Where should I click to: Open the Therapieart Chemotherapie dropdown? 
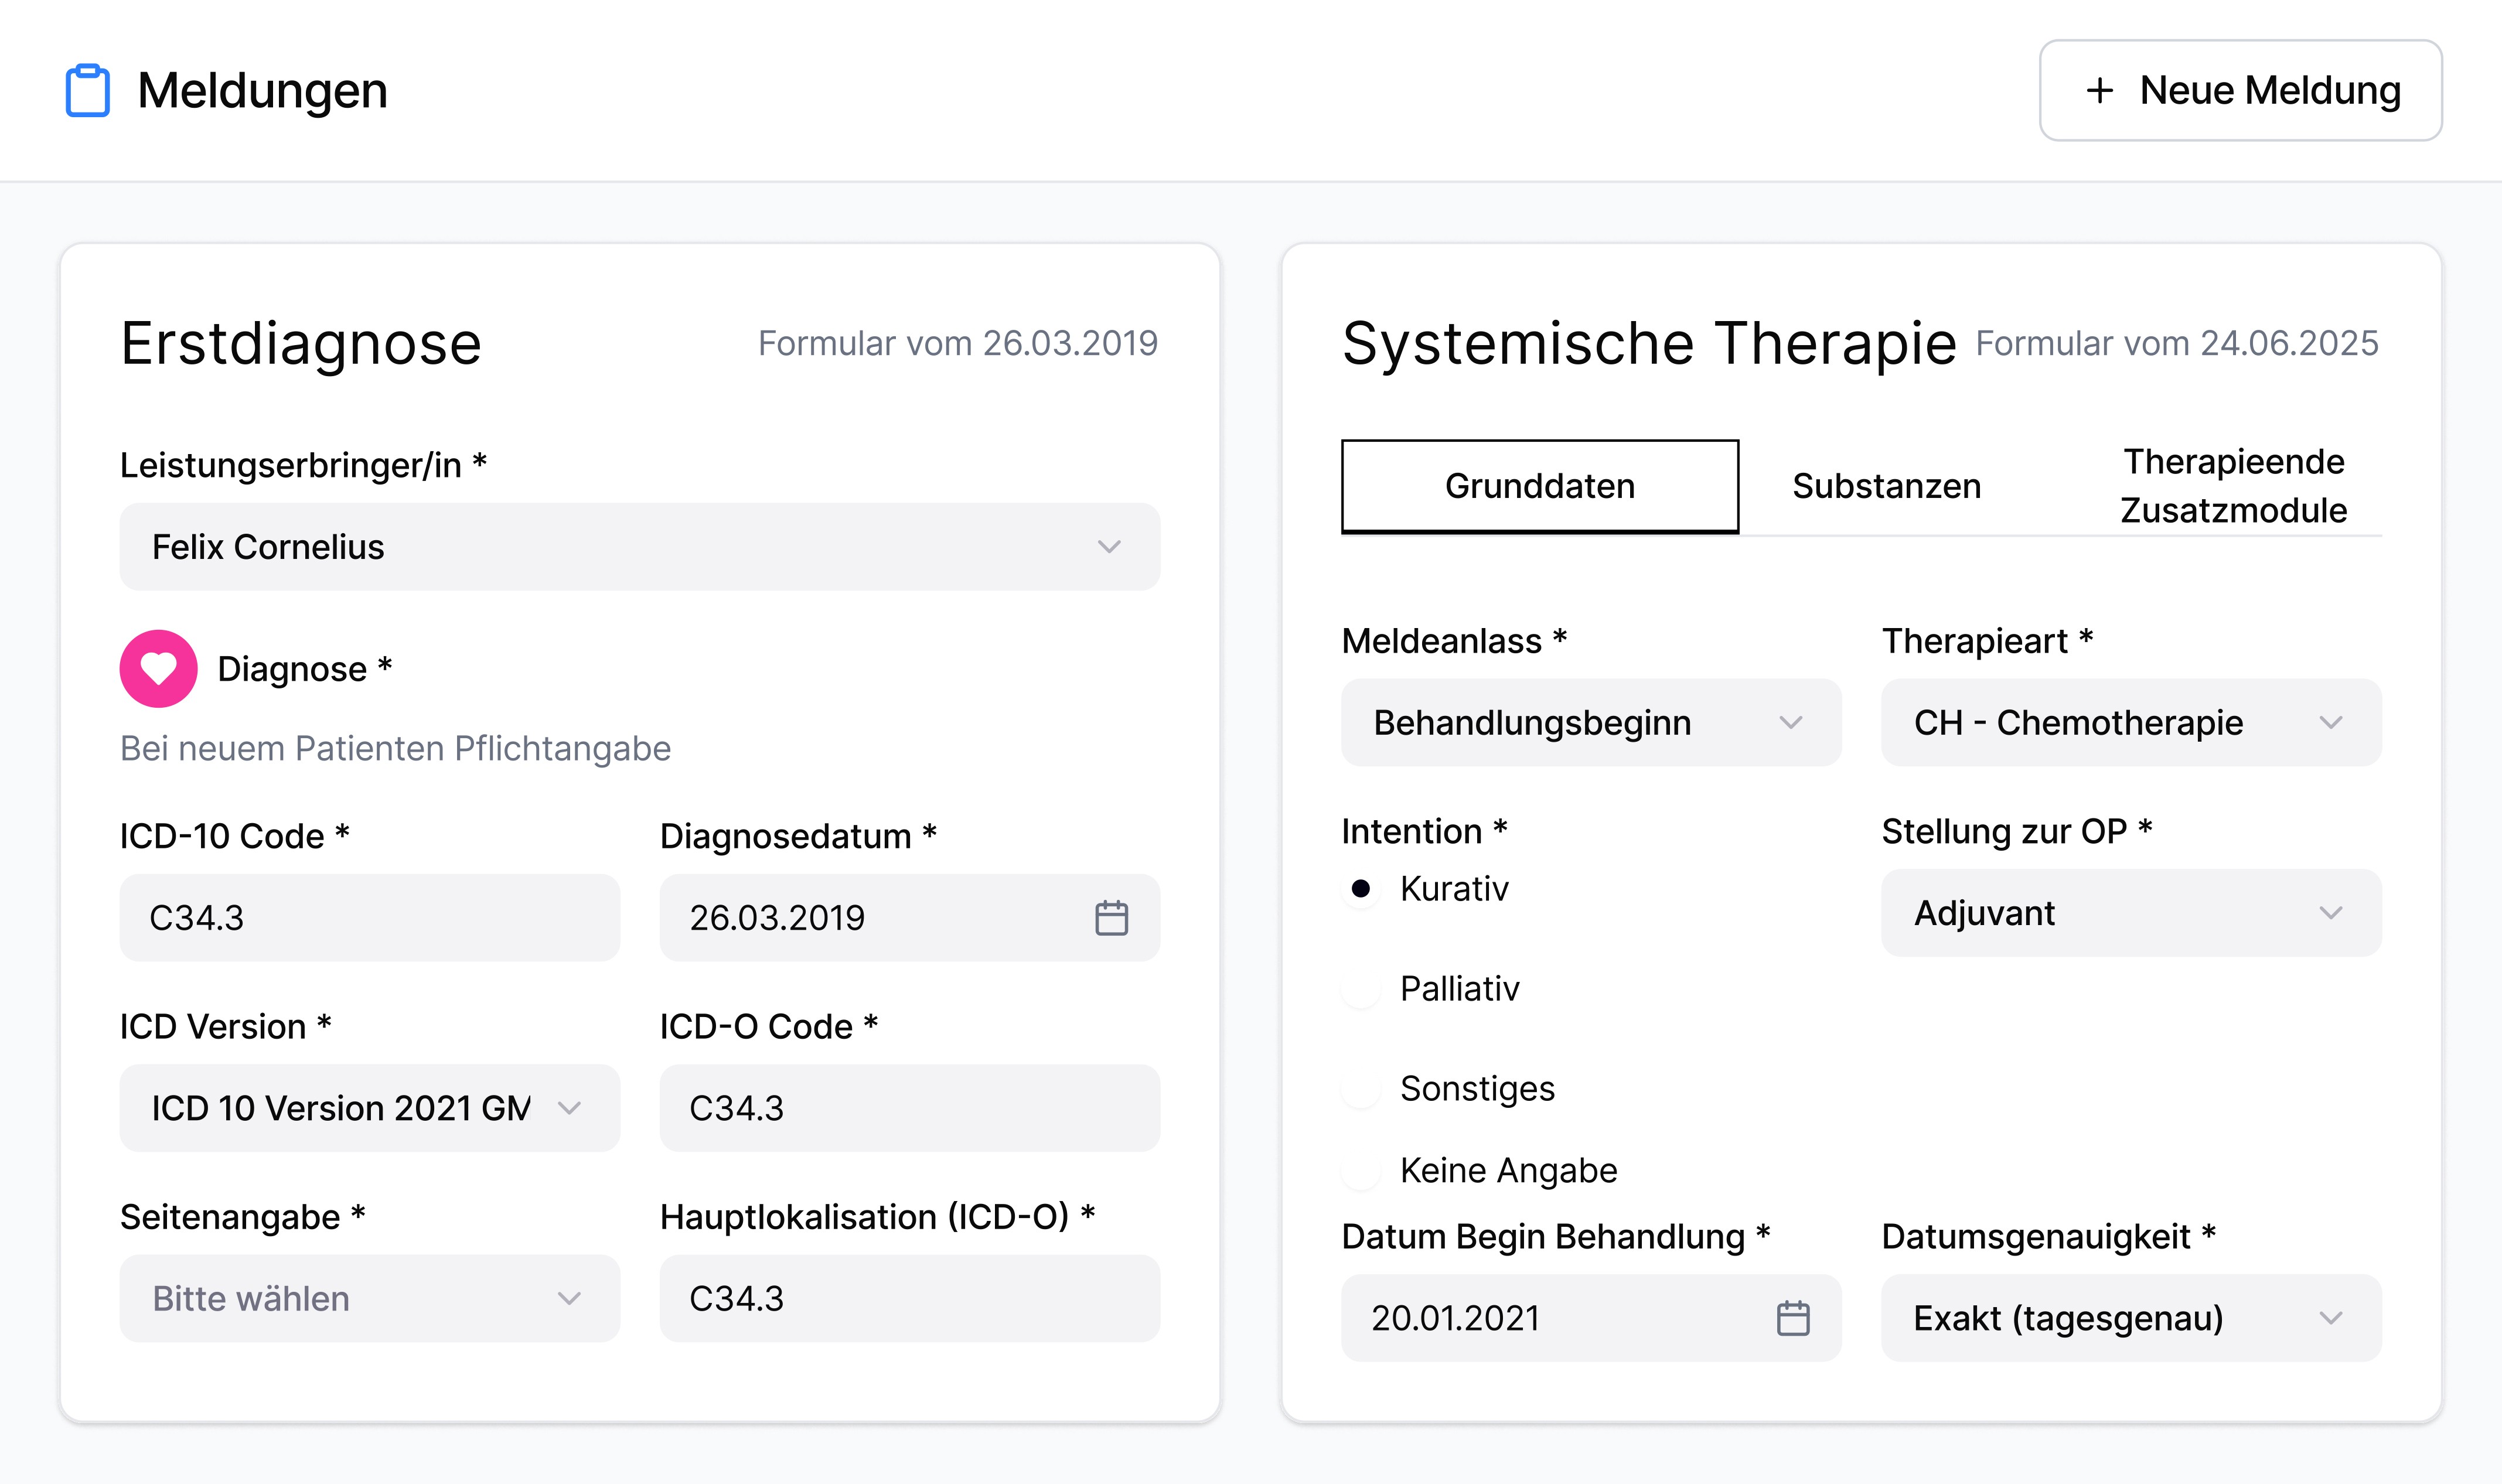(x=2130, y=722)
